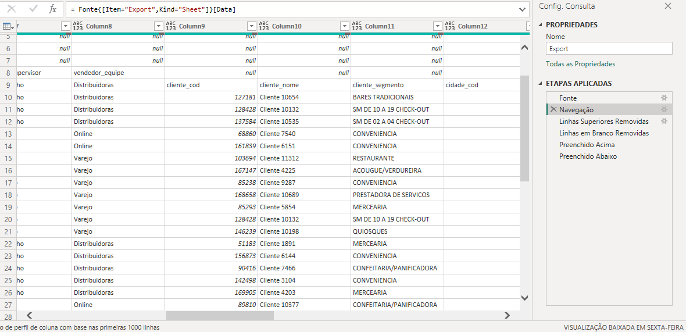Open settings gear for Fonte step

tap(664, 98)
